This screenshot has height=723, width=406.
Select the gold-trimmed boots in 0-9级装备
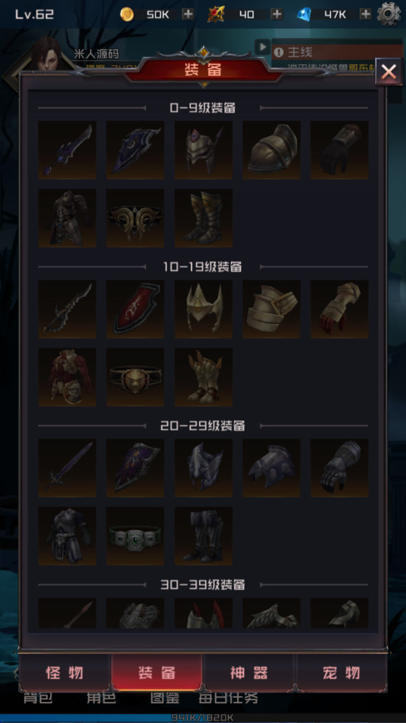pyautogui.click(x=204, y=218)
